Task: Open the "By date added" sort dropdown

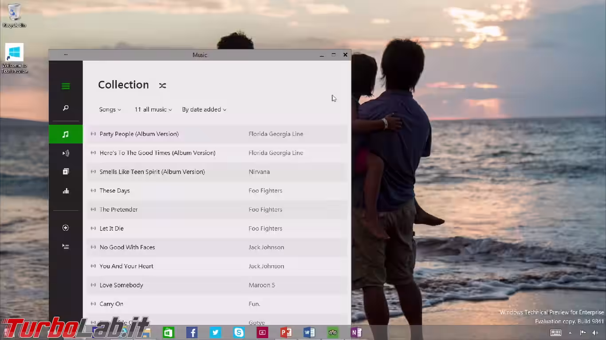Action: 204,109
